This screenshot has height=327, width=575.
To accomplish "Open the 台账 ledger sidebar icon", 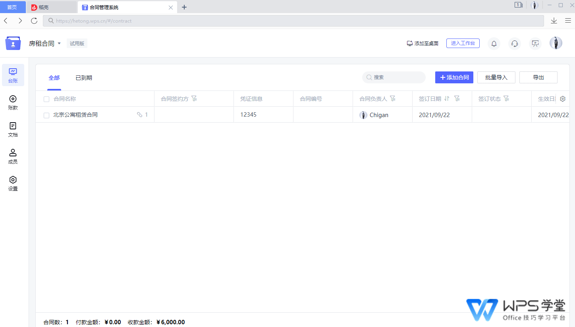I will point(13,75).
